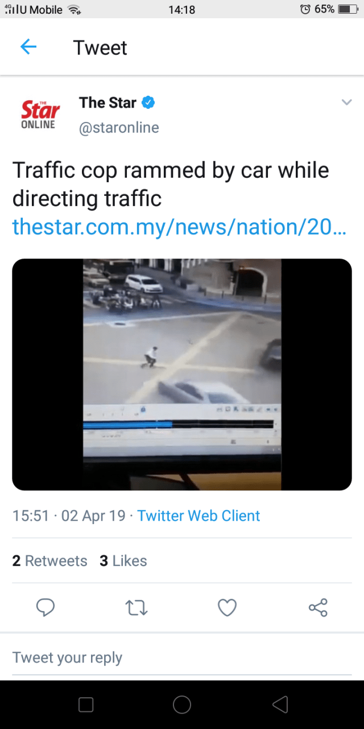Image resolution: width=364 pixels, height=729 pixels.
Task: Open recent apps square button
Action: [x=86, y=705]
